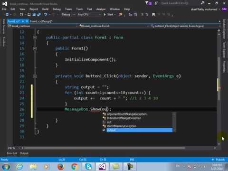
Task: Start debugging with the Start button
Action: click(108, 15)
